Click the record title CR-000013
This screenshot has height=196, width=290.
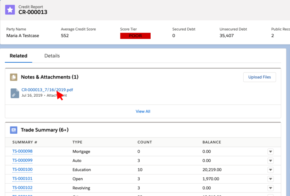tap(33, 12)
